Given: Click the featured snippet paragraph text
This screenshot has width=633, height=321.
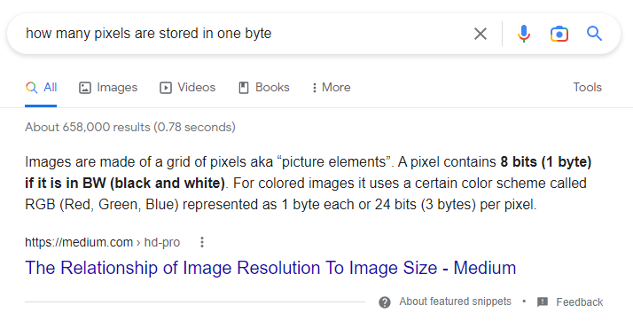Looking at the screenshot, I should coord(309,183).
